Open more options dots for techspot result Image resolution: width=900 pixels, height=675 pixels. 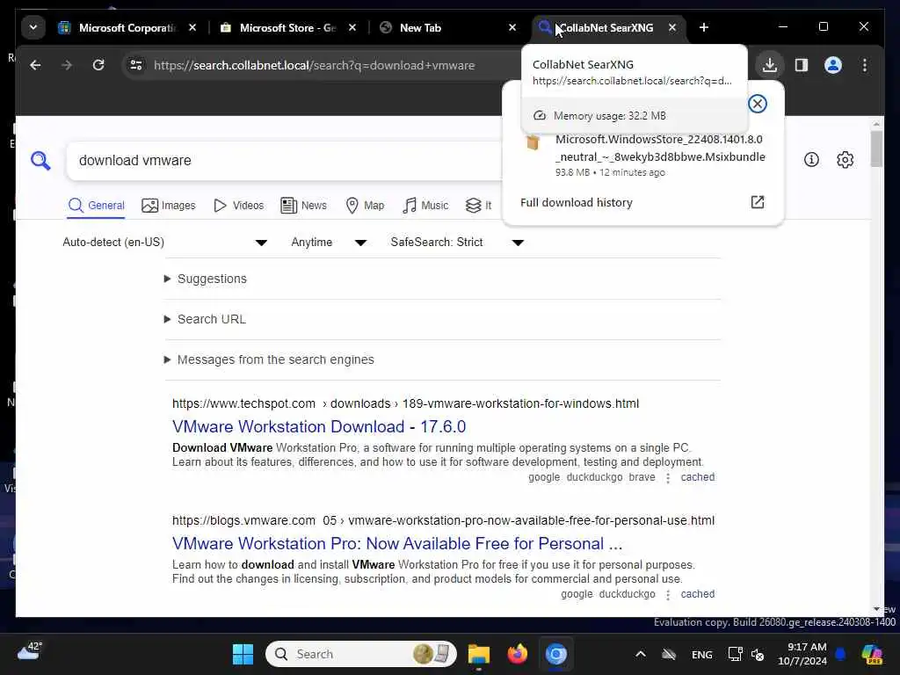pos(668,477)
